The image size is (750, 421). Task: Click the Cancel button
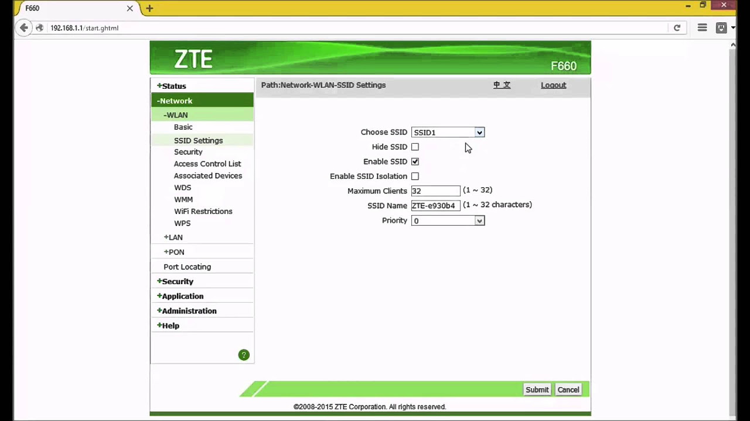click(x=568, y=389)
